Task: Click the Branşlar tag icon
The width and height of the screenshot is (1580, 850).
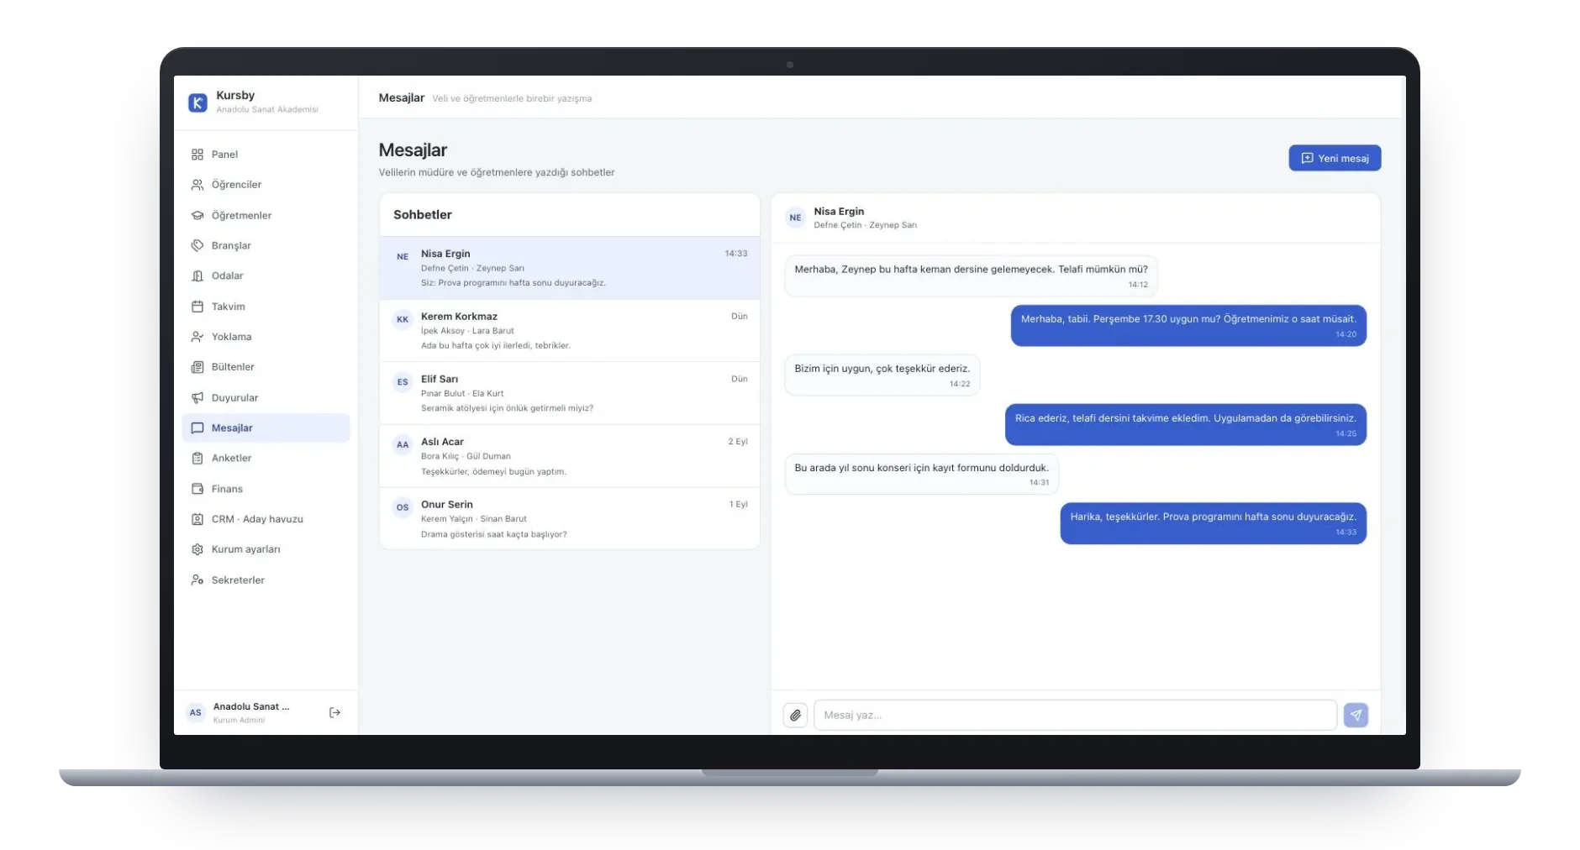Action: tap(197, 246)
